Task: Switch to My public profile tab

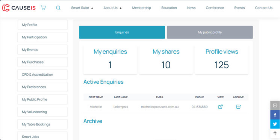Action: [210, 32]
